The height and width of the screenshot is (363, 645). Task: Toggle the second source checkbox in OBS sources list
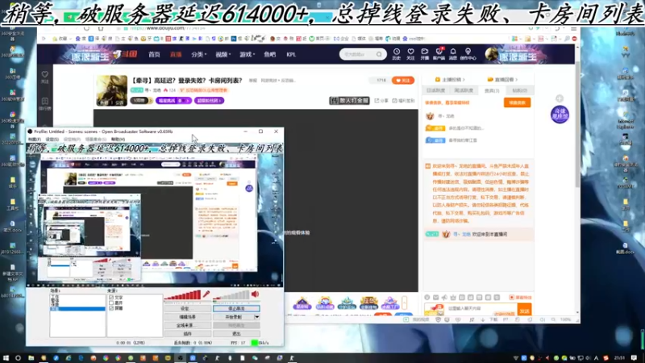pyautogui.click(x=111, y=302)
